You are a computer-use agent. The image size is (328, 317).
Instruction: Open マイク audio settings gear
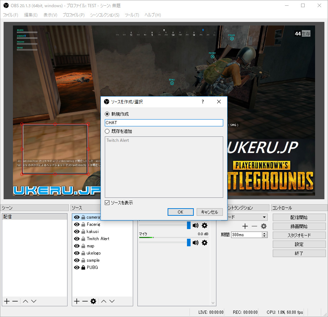point(205,243)
